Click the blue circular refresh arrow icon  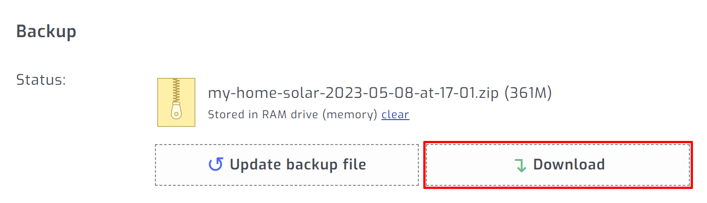pos(215,164)
